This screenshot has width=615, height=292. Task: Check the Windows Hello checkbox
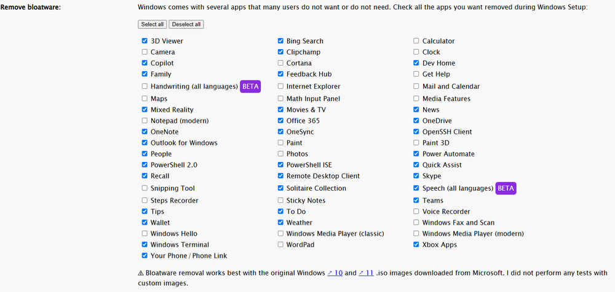coord(145,233)
